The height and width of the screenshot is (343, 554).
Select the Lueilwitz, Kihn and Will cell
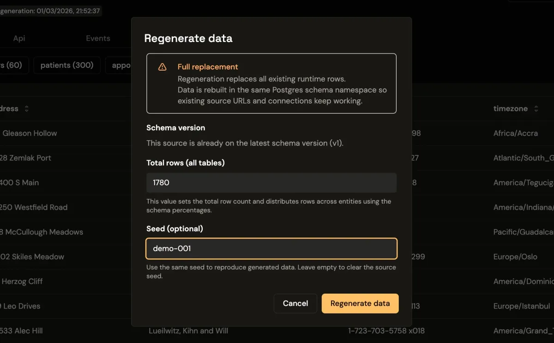[188, 331]
